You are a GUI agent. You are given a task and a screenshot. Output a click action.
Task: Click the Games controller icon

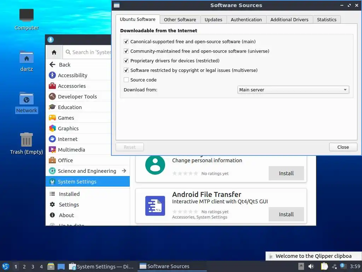point(52,118)
